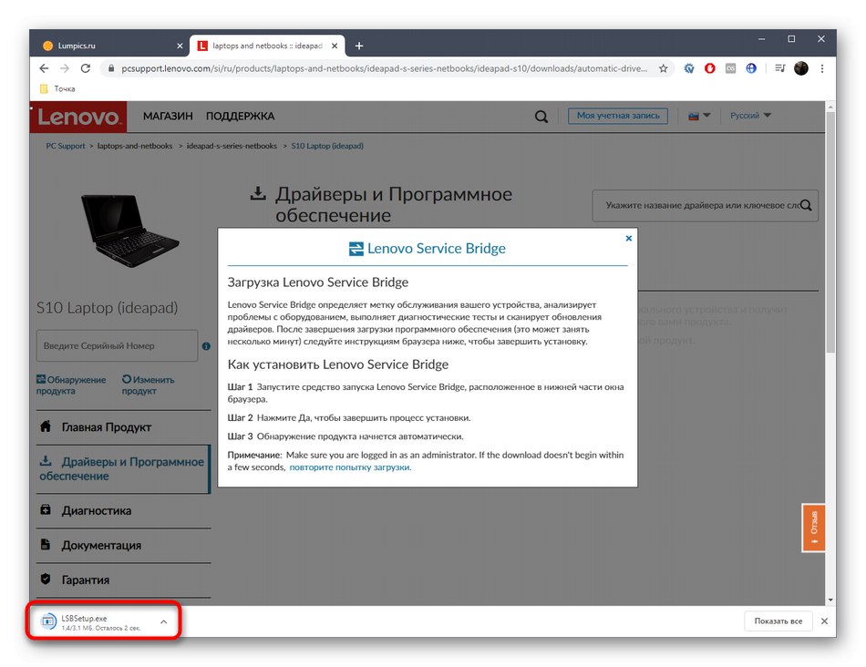Click driver search magnifier icon
This screenshot has height=667, width=866.
tap(806, 205)
